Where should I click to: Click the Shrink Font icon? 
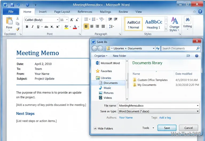coord(77,20)
